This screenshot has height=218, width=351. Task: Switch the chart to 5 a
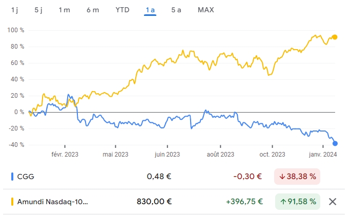[x=176, y=10]
